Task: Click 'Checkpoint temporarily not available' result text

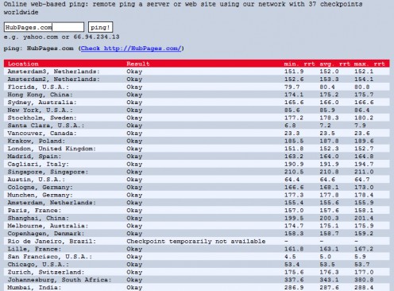Action: click(x=196, y=241)
